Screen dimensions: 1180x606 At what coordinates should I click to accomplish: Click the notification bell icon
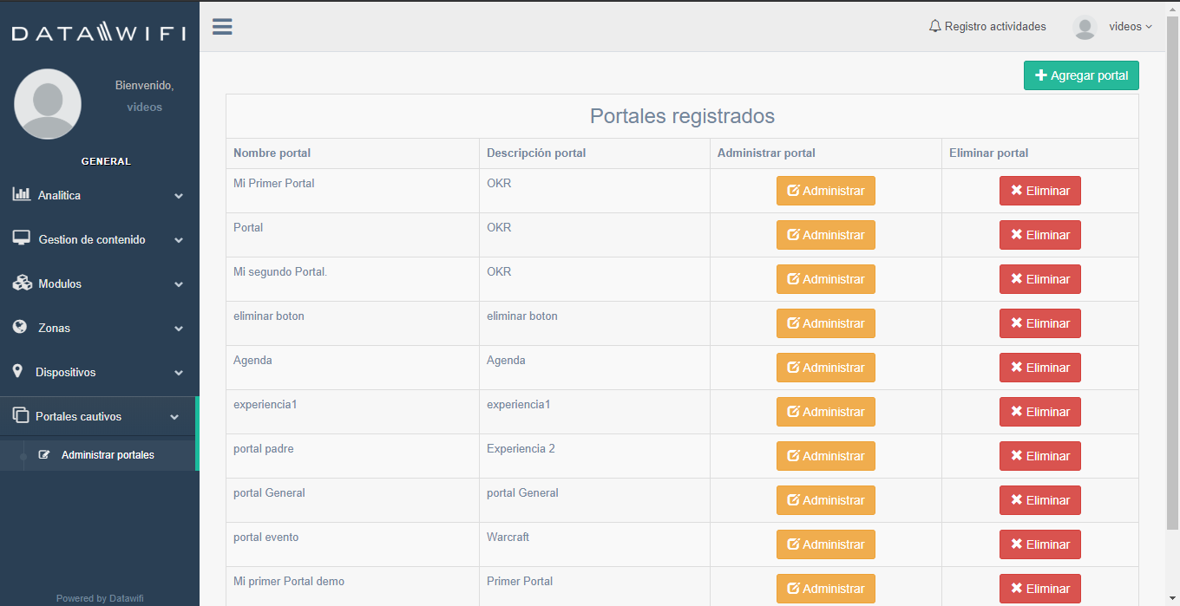pyautogui.click(x=934, y=27)
